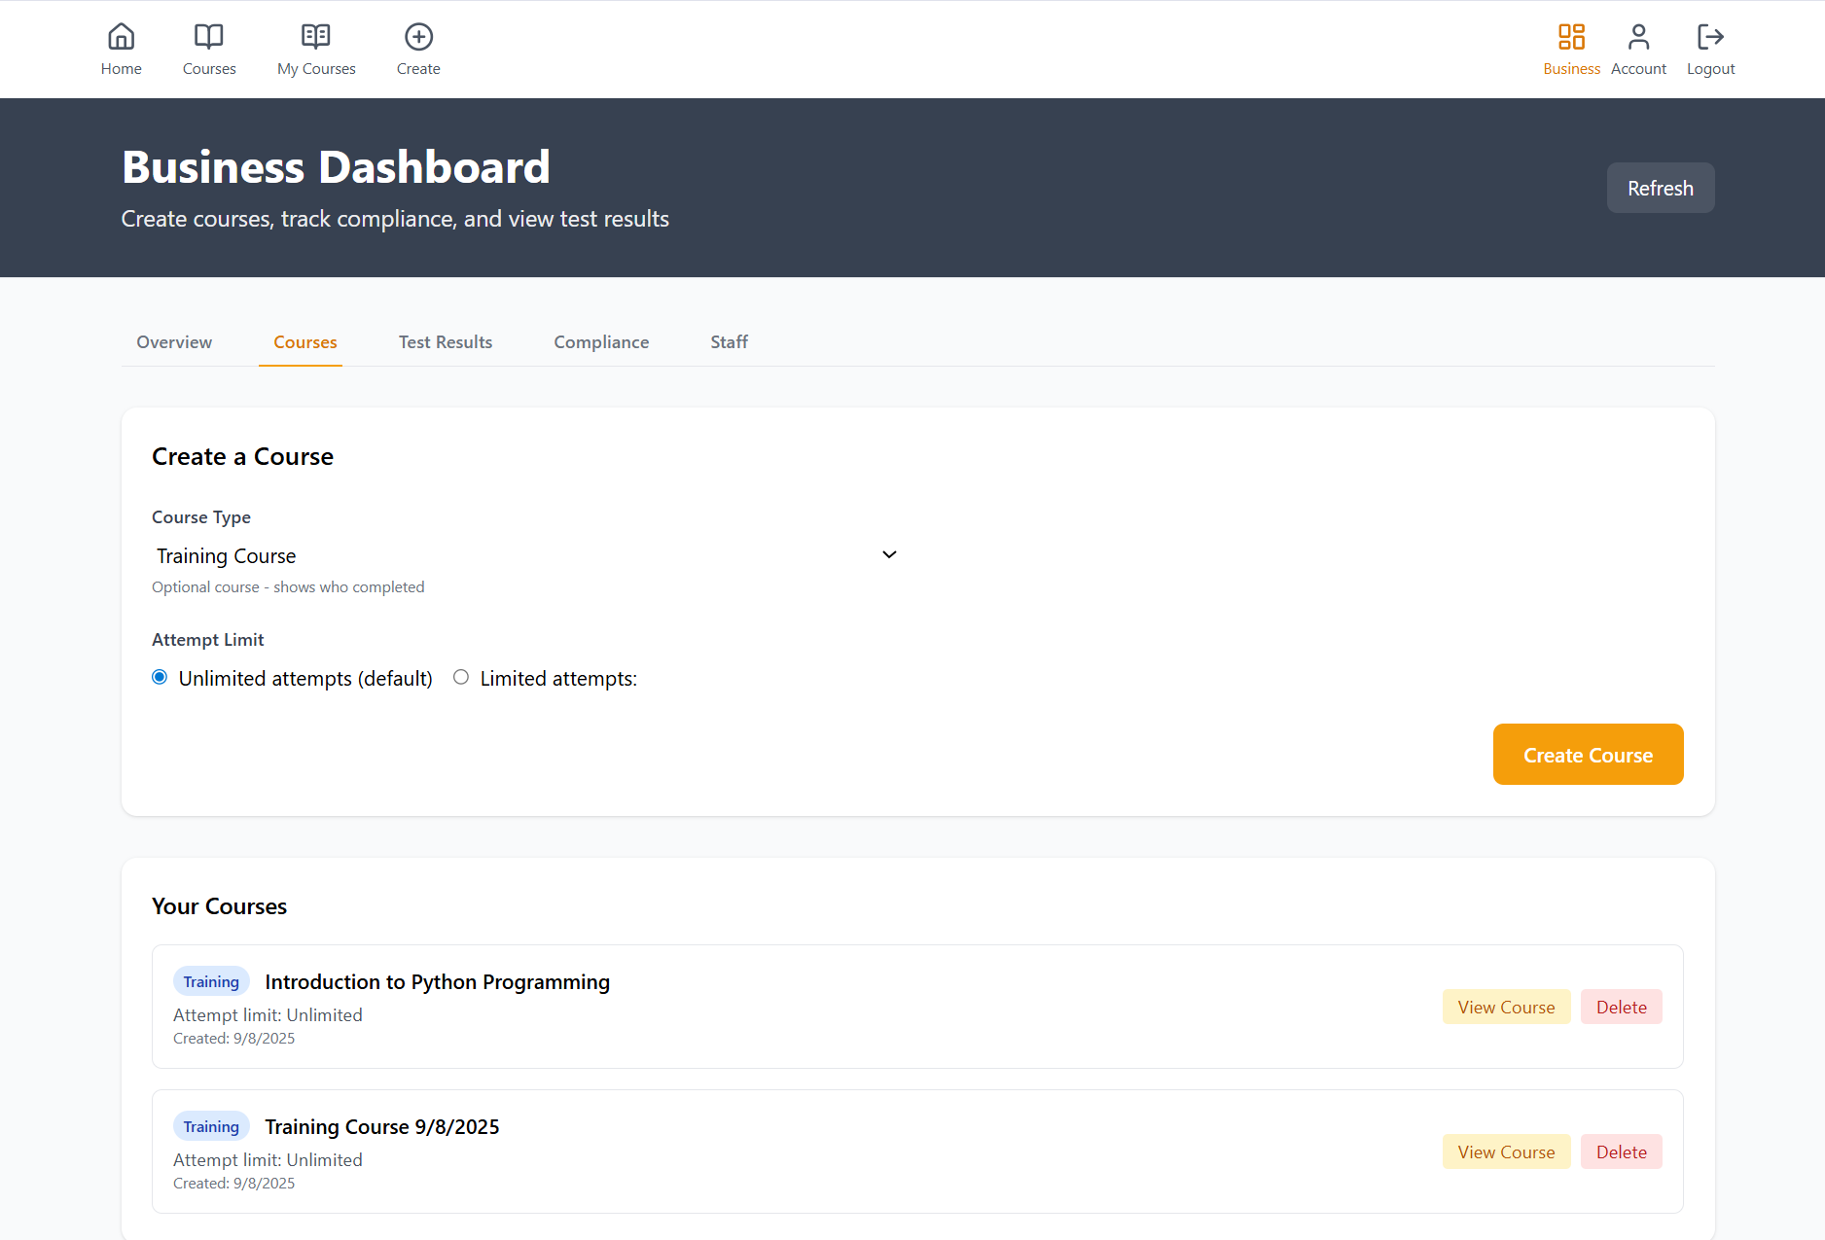Switch to the Test Results tab

[x=446, y=342]
